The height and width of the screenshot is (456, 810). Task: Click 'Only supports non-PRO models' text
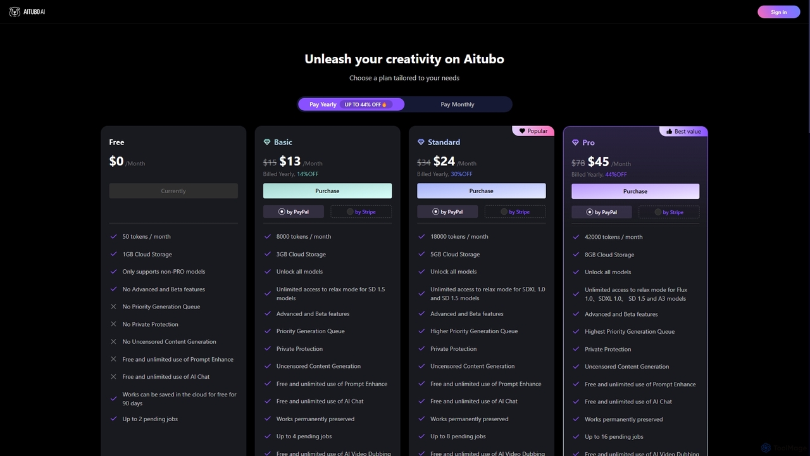[164, 272]
